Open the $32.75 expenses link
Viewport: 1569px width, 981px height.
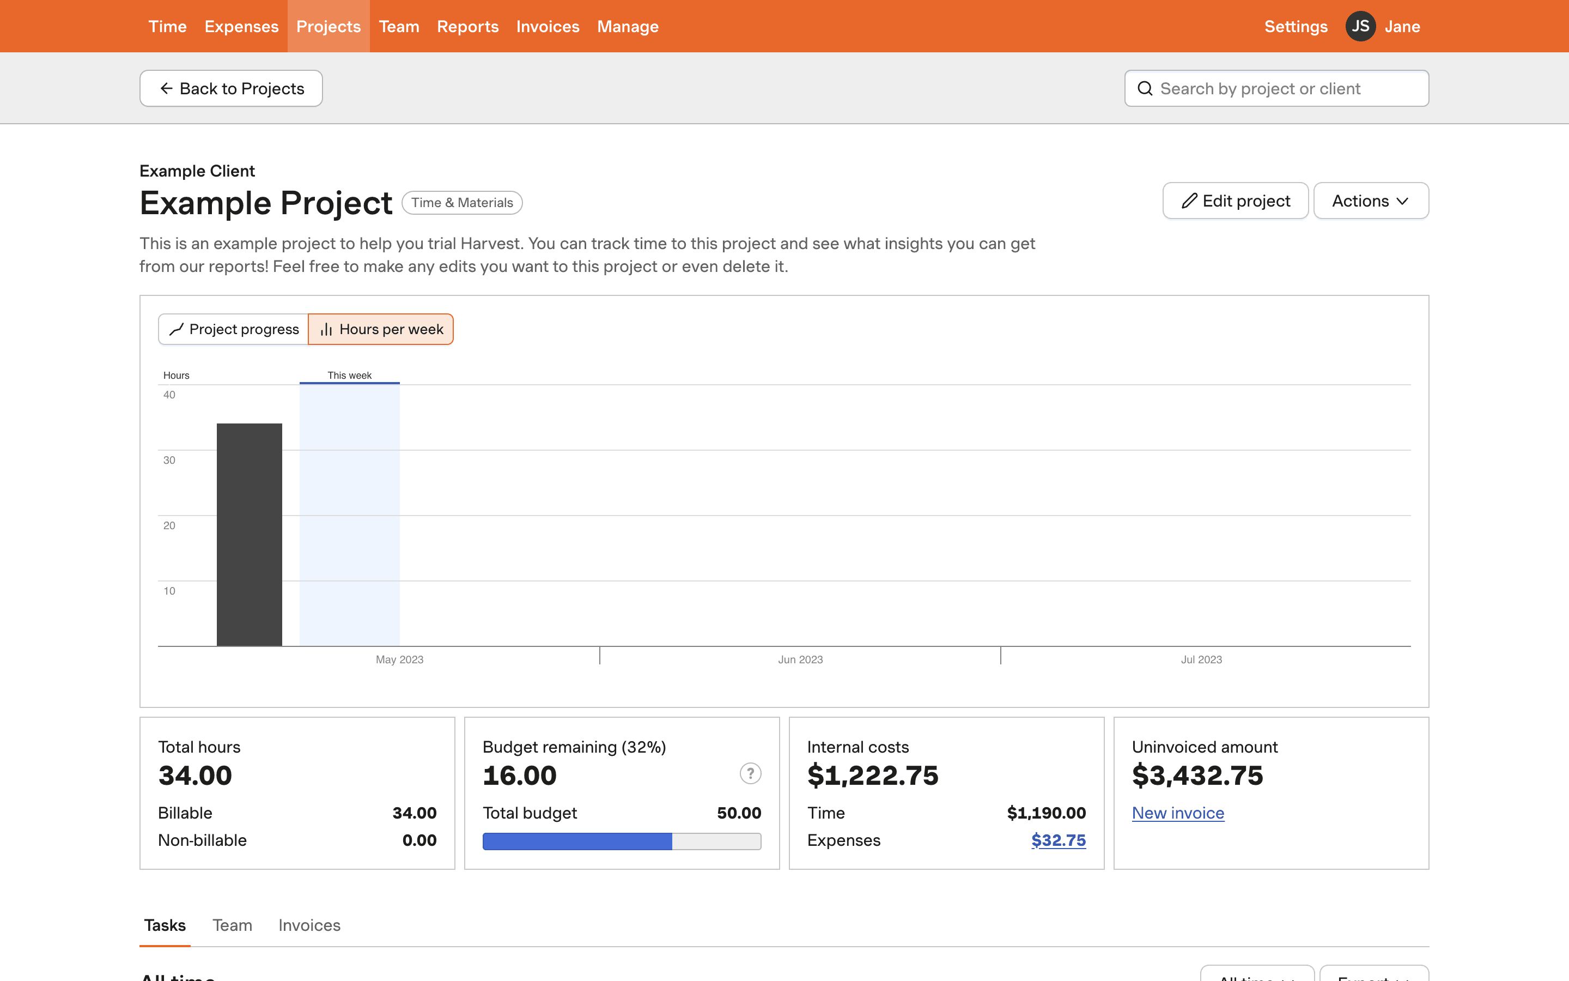[x=1058, y=840]
